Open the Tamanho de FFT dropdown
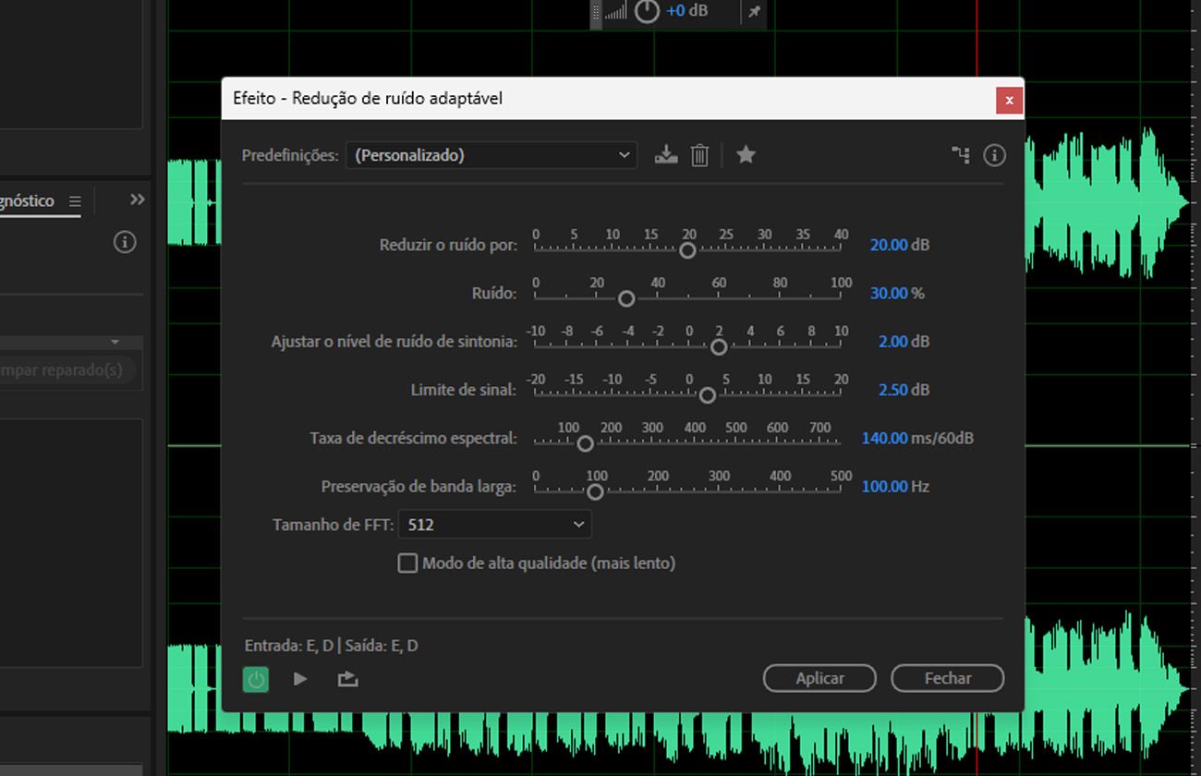The height and width of the screenshot is (776, 1201). [495, 525]
